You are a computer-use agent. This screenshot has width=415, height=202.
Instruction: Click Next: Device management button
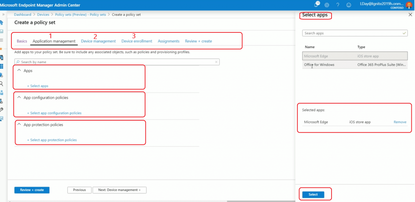point(120,190)
